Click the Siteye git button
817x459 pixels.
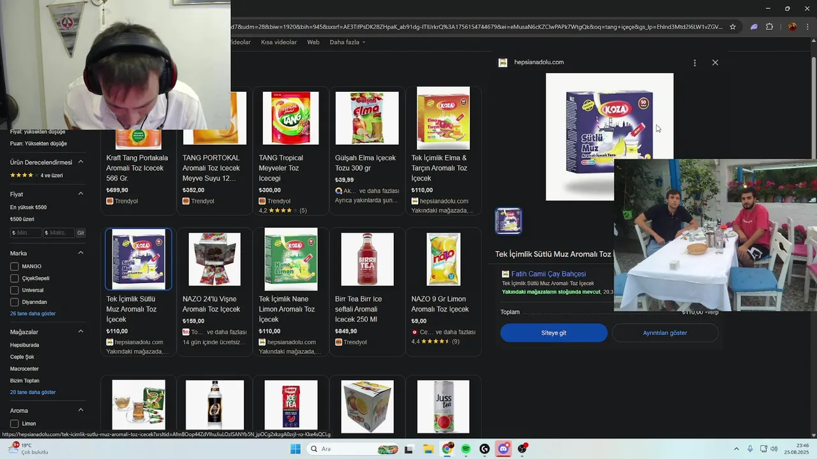coord(554,333)
